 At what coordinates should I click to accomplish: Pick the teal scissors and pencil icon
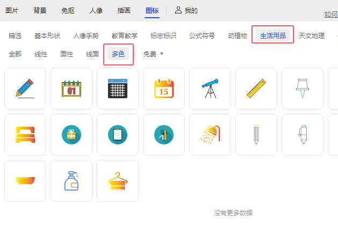pos(164,135)
